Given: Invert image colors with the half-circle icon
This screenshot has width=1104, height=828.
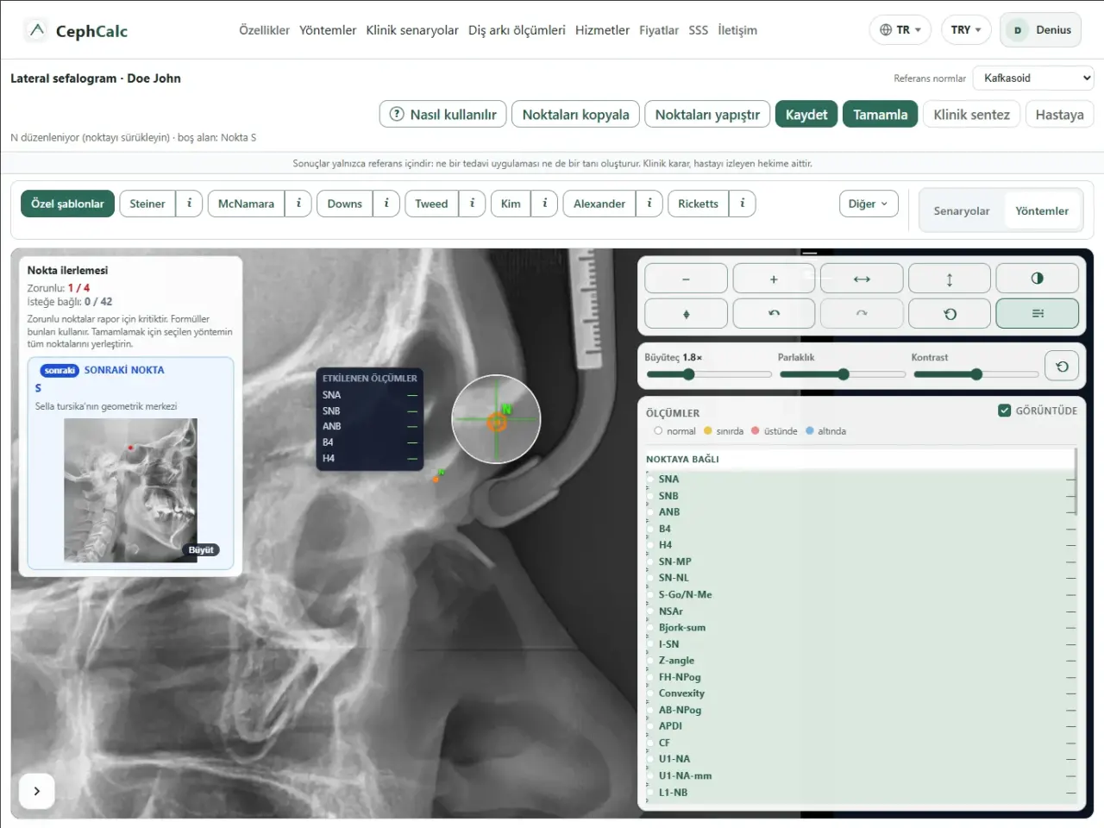Looking at the screenshot, I should click(x=1037, y=279).
